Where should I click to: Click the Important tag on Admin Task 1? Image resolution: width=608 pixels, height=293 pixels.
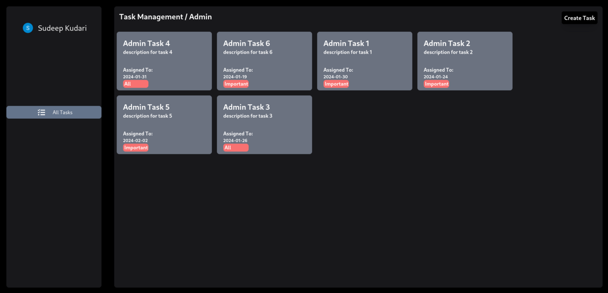(x=336, y=84)
